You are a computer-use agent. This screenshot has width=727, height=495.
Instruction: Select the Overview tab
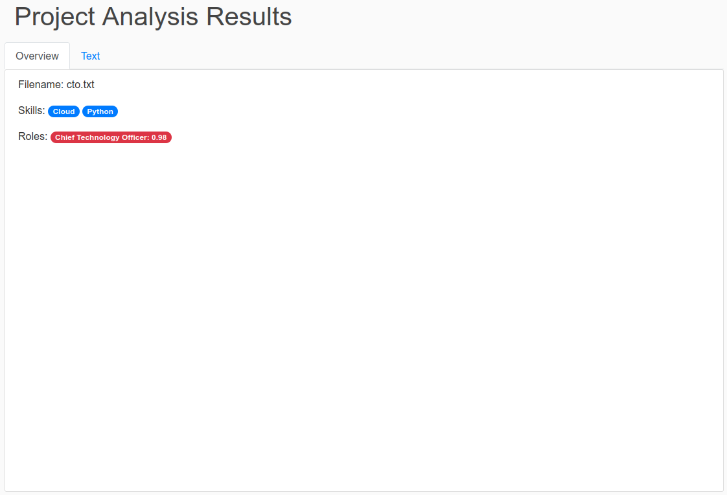point(37,56)
